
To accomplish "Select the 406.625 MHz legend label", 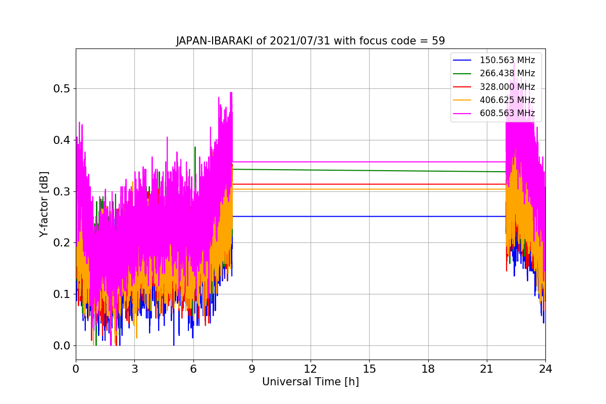I will click(x=507, y=100).
